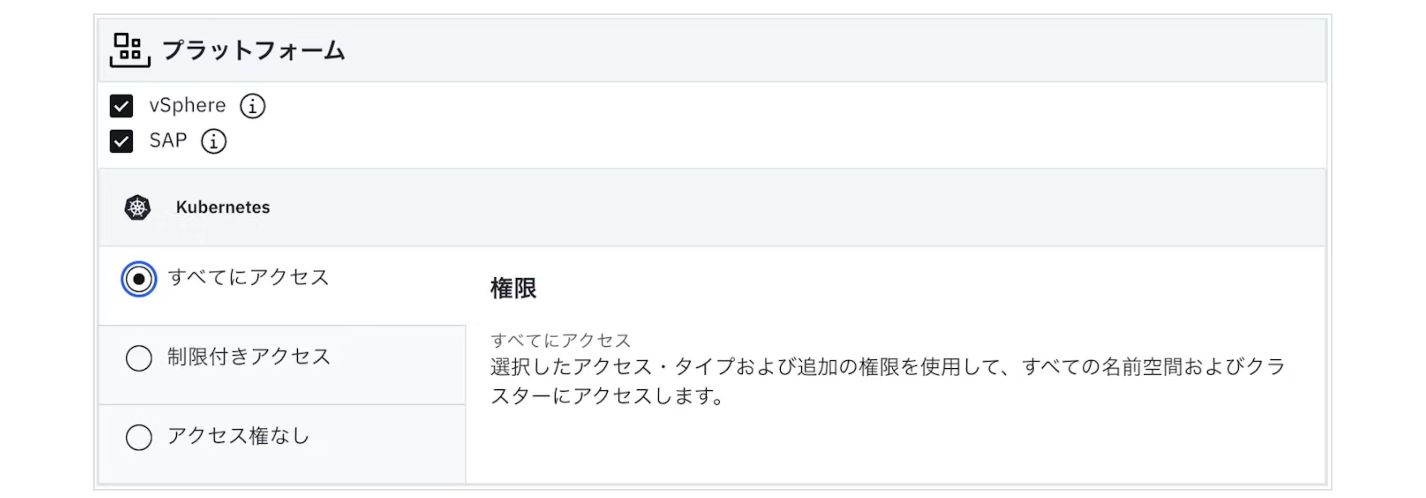This screenshot has height=498, width=1426.
Task: Open the vSphere info icon
Action: (x=252, y=106)
